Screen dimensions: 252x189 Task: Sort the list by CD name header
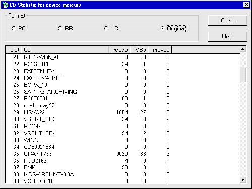tap(65, 50)
